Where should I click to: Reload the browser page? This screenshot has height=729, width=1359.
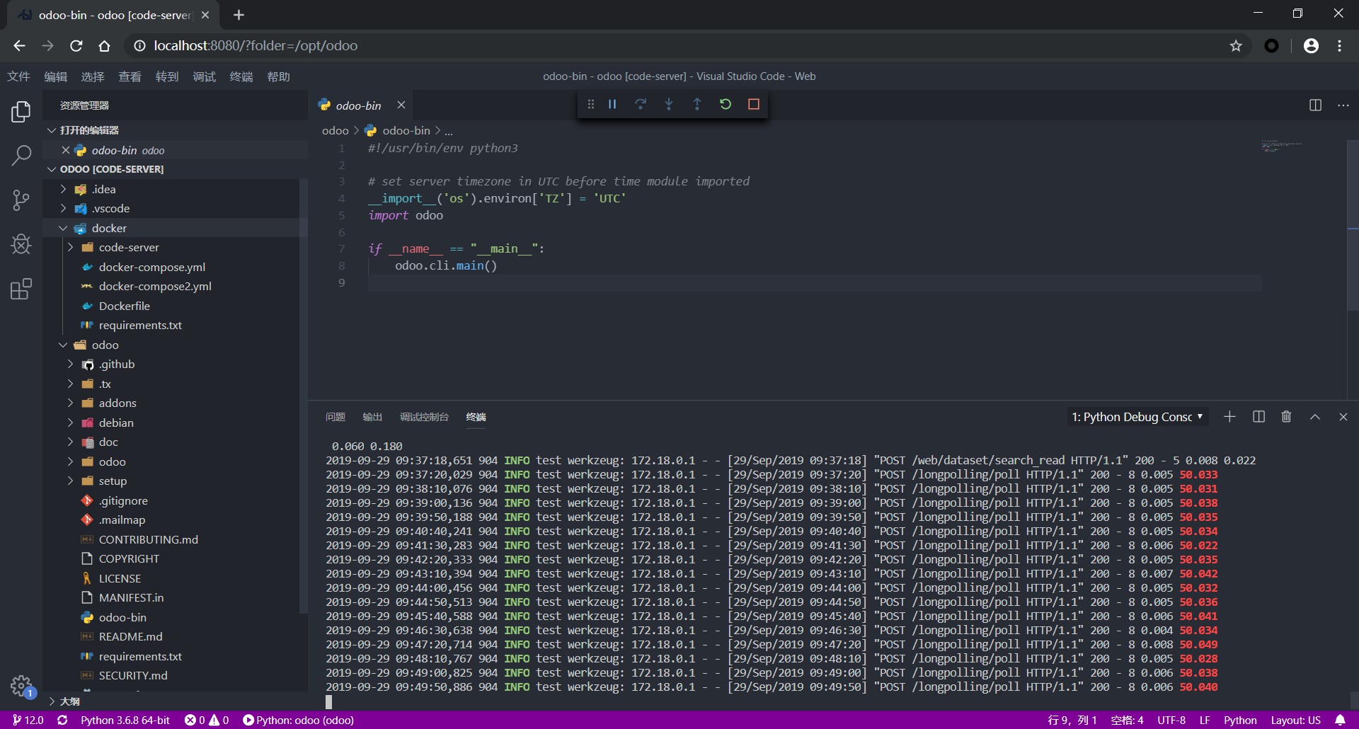[76, 46]
